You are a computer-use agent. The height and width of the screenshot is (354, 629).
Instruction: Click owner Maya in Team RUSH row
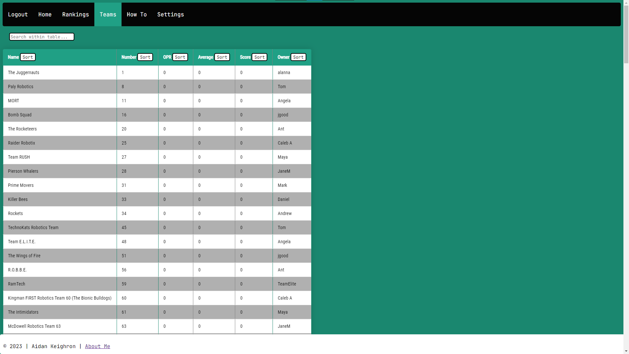[x=282, y=157]
